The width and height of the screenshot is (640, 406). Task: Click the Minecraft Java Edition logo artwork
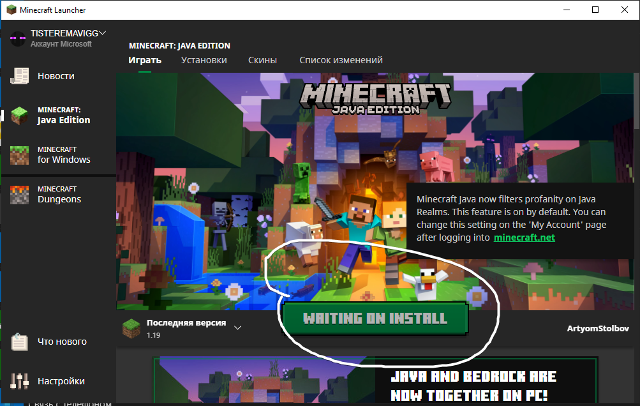point(375,98)
